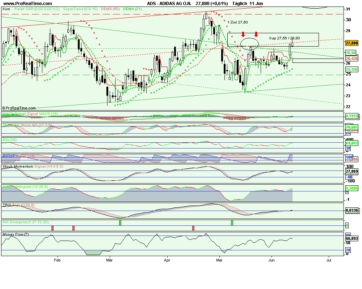
Task: Click the Stoch Momentum panel label
Action: click(x=17, y=167)
